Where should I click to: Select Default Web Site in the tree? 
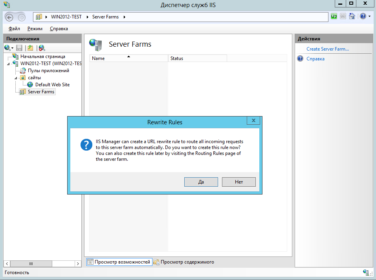point(52,85)
